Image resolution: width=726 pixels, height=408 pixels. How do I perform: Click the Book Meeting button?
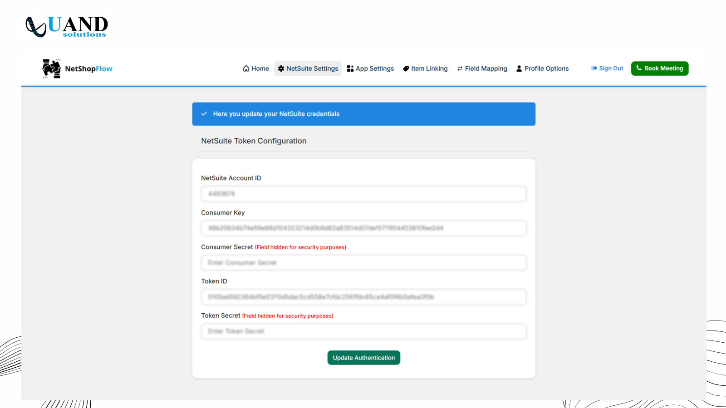660,68
